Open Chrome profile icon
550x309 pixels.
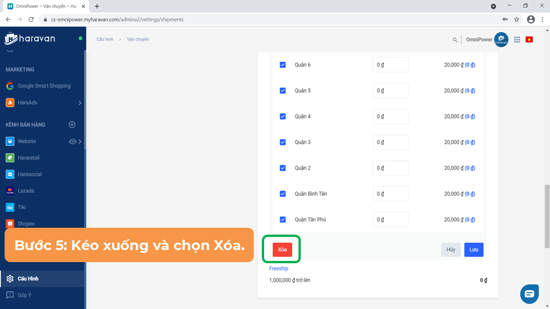point(531,19)
